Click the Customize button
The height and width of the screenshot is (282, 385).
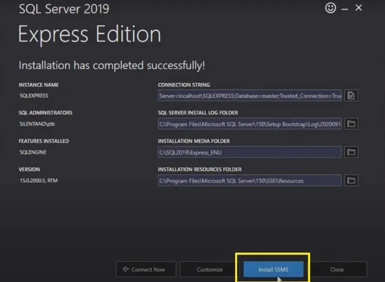[209, 270]
